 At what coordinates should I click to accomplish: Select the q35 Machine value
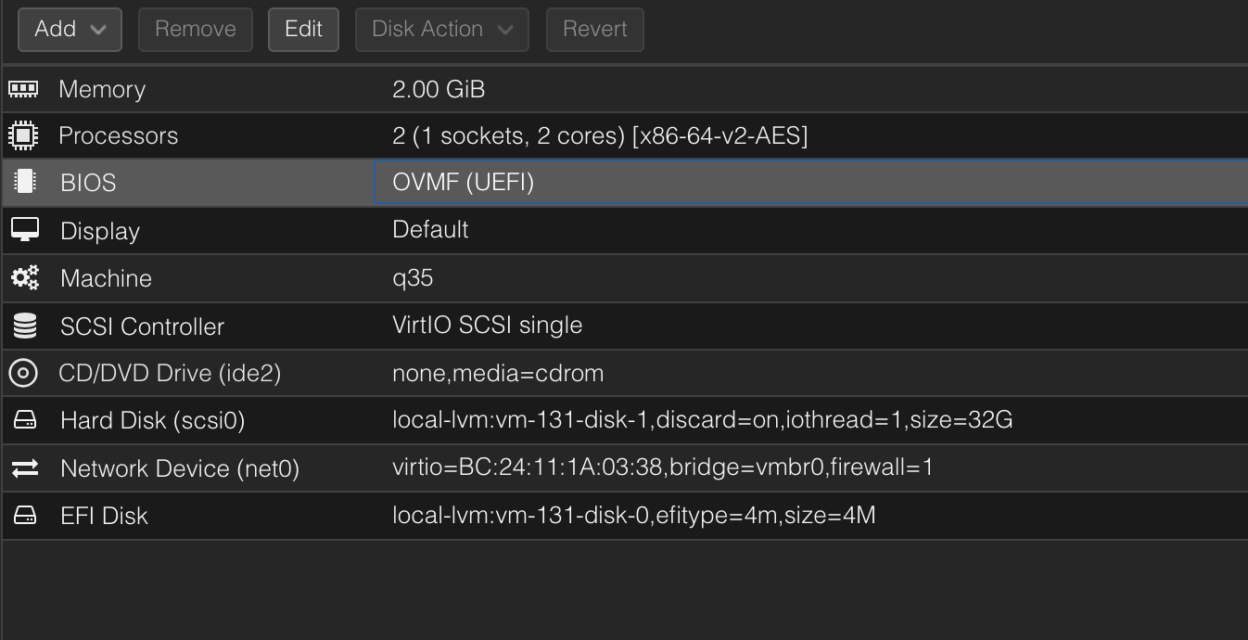pyautogui.click(x=413, y=277)
